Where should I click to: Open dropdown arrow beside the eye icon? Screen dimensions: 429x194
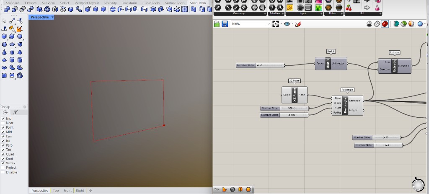tap(292, 24)
